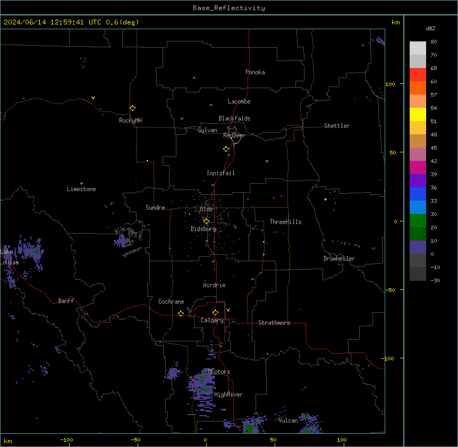Click the asterisk marker east of Innisfail

pos(267,161)
